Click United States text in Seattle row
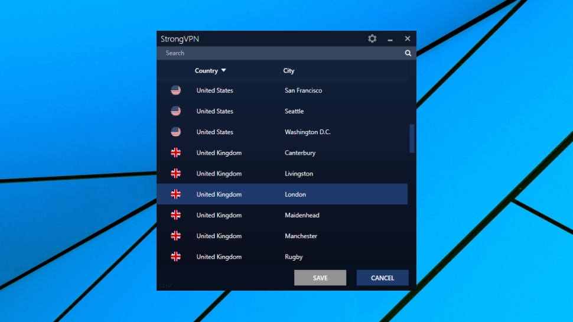Image resolution: width=573 pixels, height=322 pixels. [x=215, y=111]
